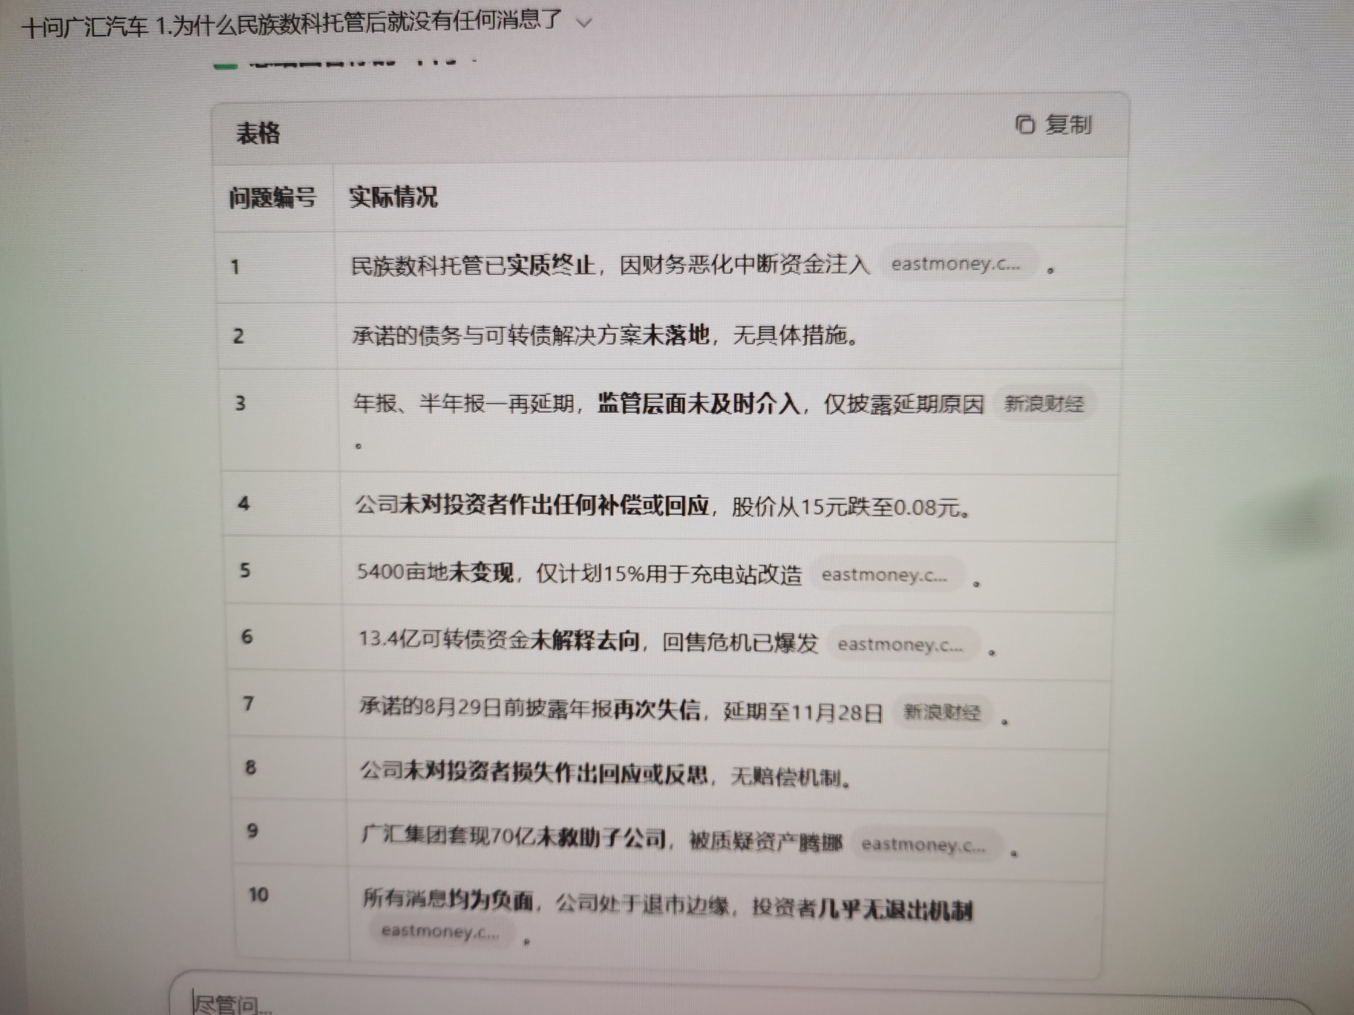Click the 表格 table title label
1354x1015 pixels.
258,134
